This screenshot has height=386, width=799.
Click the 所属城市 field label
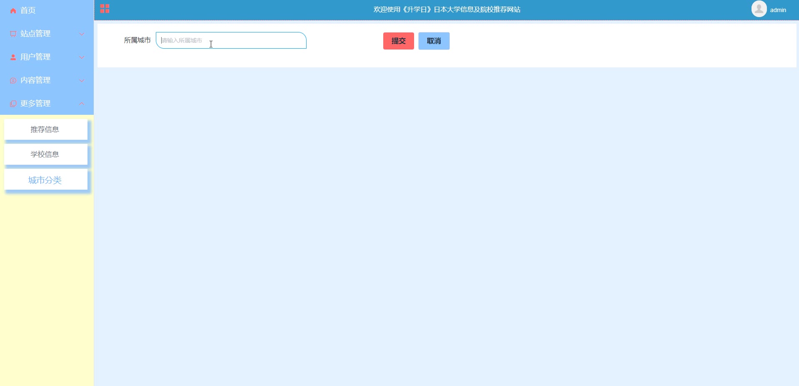[137, 40]
